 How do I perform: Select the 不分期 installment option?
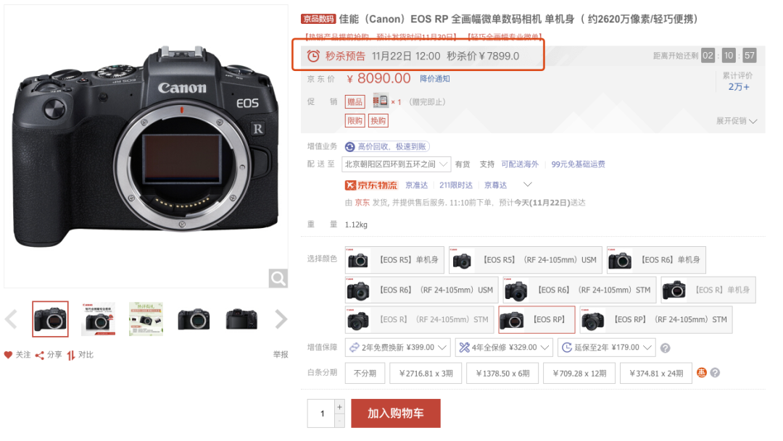click(x=365, y=373)
